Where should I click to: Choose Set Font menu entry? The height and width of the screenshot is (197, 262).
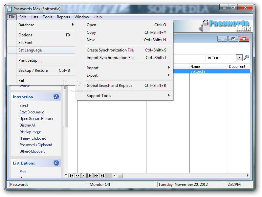(41, 43)
